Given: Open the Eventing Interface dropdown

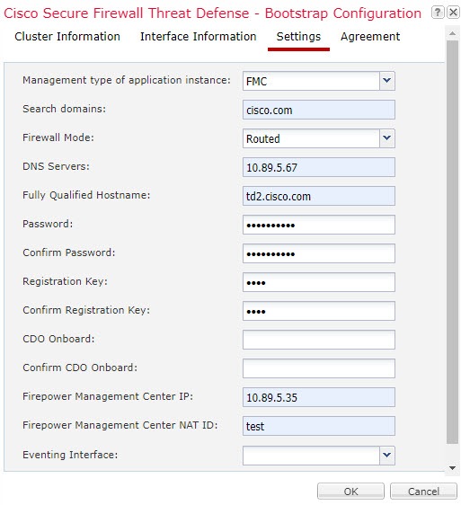Looking at the screenshot, I should [x=386, y=455].
